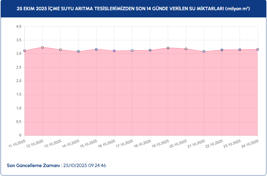Viewport: 267px width, 177px height.
Task: Select the 20.10.2025 chart marker
Action: (186, 49)
